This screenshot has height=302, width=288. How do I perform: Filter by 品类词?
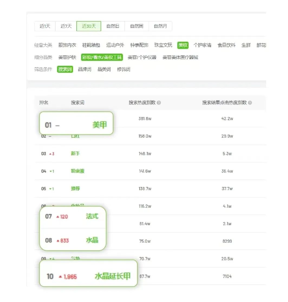pyautogui.click(x=104, y=69)
